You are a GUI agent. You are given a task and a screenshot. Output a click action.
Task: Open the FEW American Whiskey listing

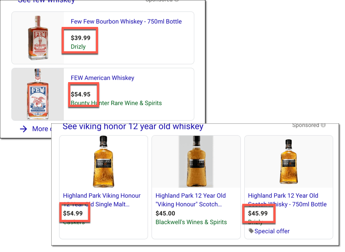102,78
